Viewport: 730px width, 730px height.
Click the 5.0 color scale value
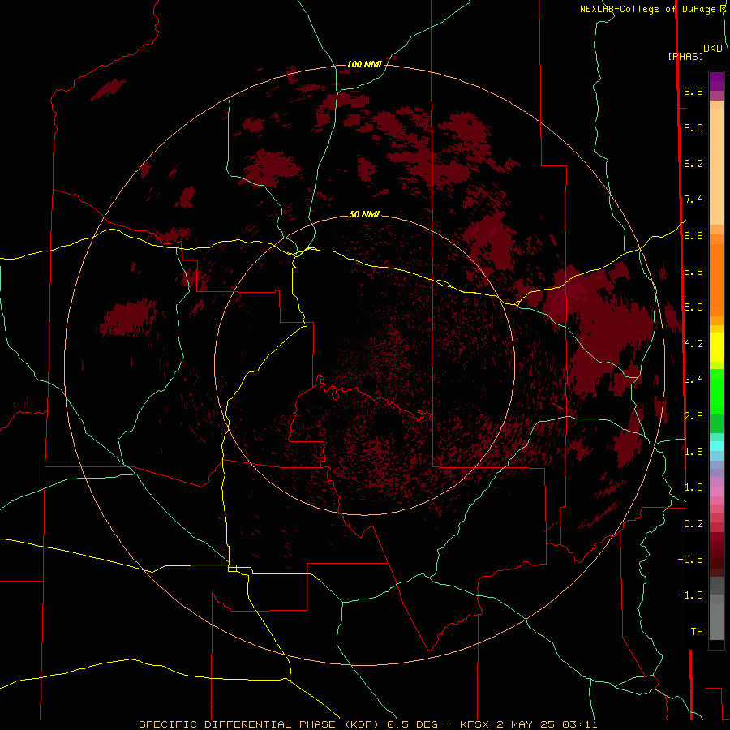[693, 307]
